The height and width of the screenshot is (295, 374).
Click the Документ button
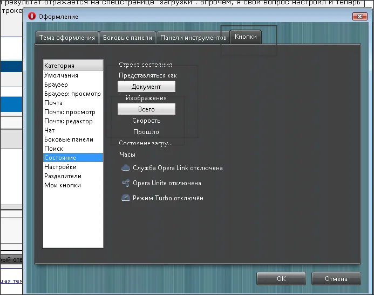146,87
